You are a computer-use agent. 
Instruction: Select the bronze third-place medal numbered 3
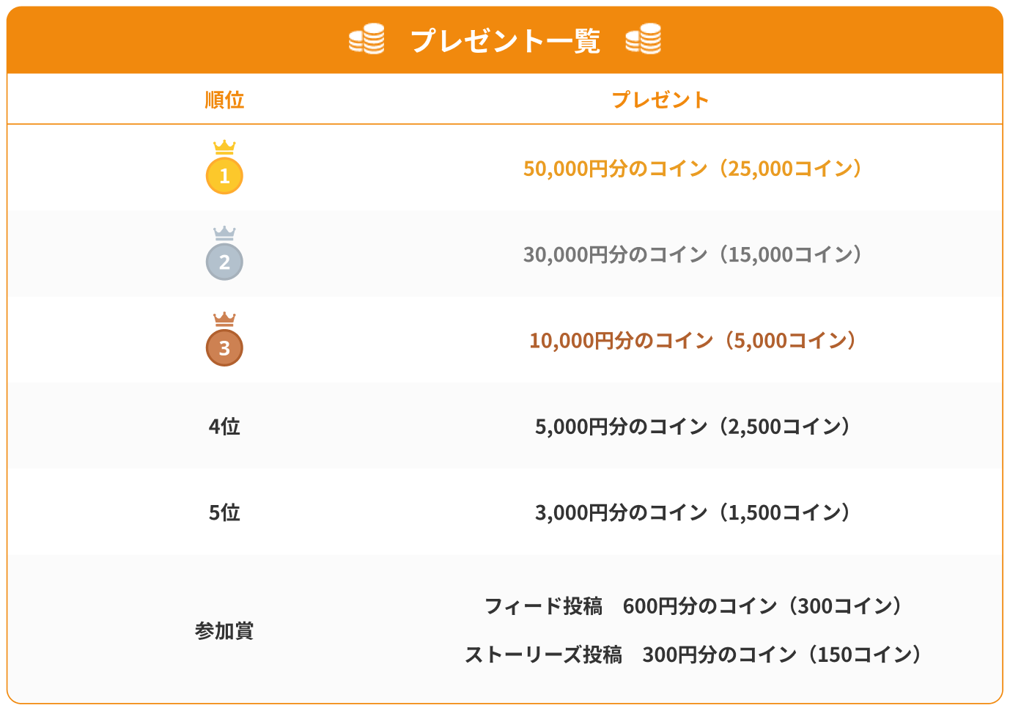point(224,348)
